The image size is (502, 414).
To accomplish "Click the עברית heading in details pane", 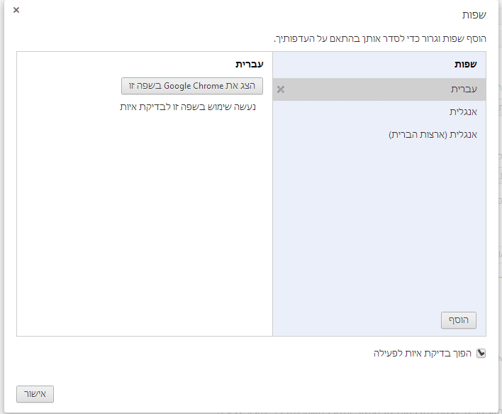I will (x=251, y=64).
